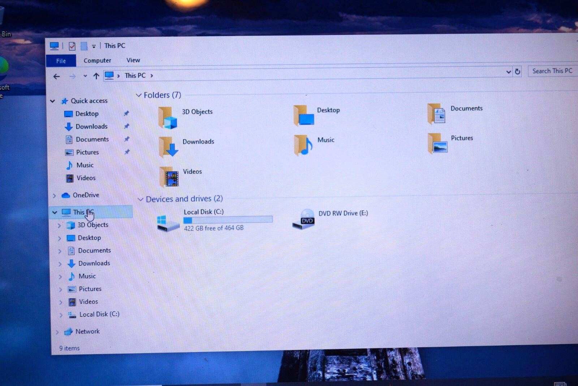Select Pictures in This PC tree
The height and width of the screenshot is (386, 578).
coord(90,289)
